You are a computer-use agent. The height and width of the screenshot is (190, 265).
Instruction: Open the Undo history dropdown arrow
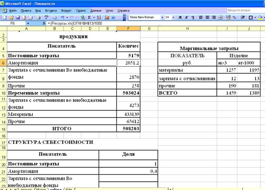(x=67, y=17)
